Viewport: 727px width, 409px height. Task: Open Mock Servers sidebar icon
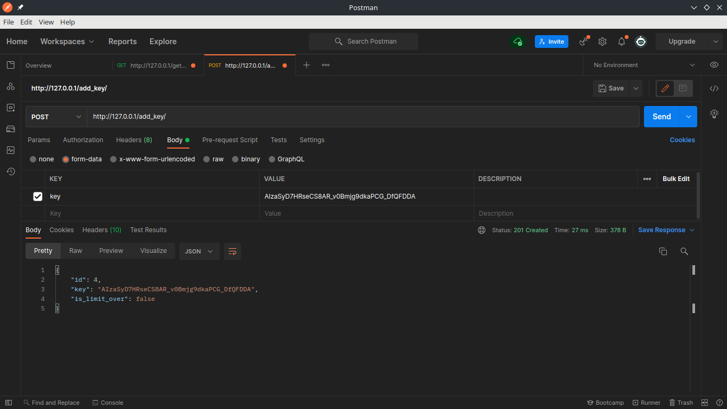tap(11, 129)
